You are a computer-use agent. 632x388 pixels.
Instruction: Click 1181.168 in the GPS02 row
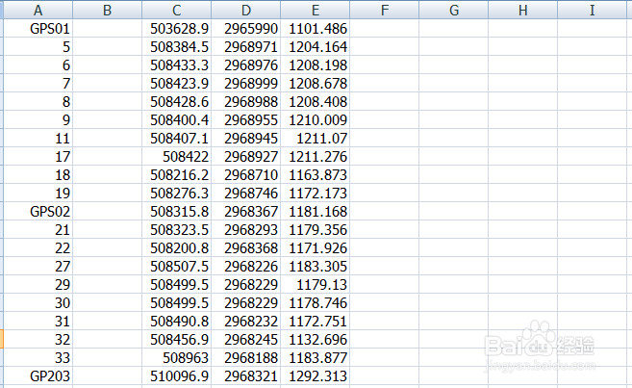(316, 211)
